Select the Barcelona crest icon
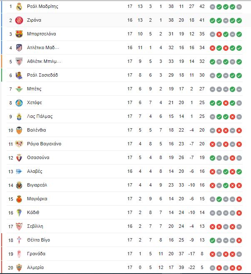Viewport: 251px width, 274px height. tap(19, 34)
